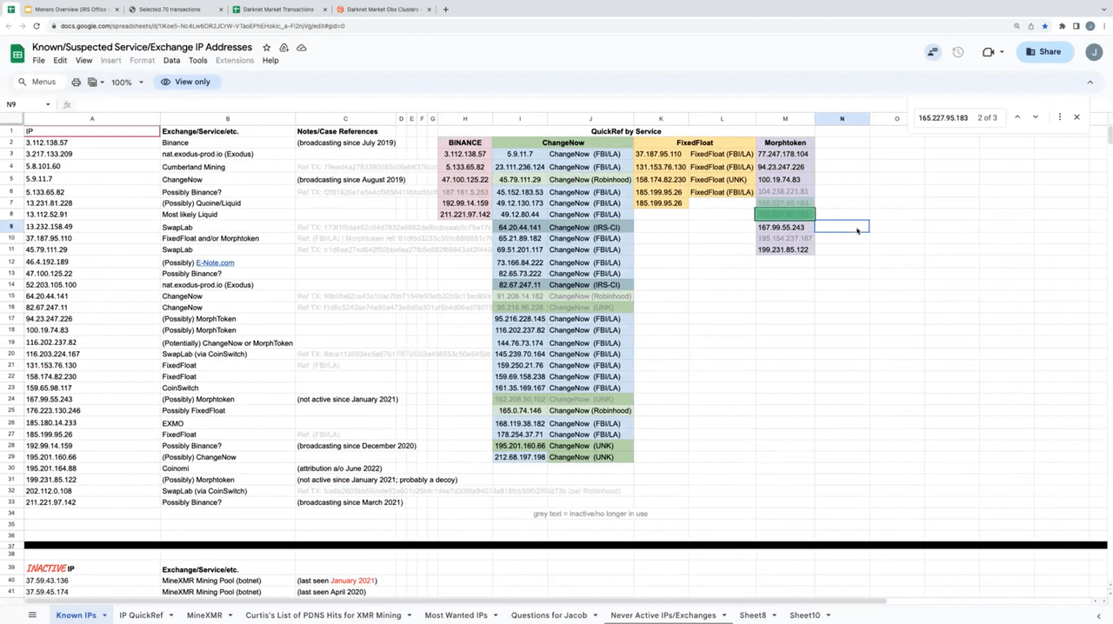Select the BINANCE header cell
Screen dimensions: 1113x624
tap(465, 143)
